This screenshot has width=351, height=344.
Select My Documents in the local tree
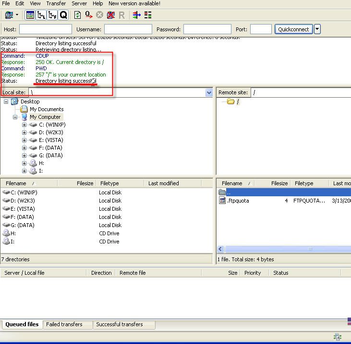pos(47,109)
